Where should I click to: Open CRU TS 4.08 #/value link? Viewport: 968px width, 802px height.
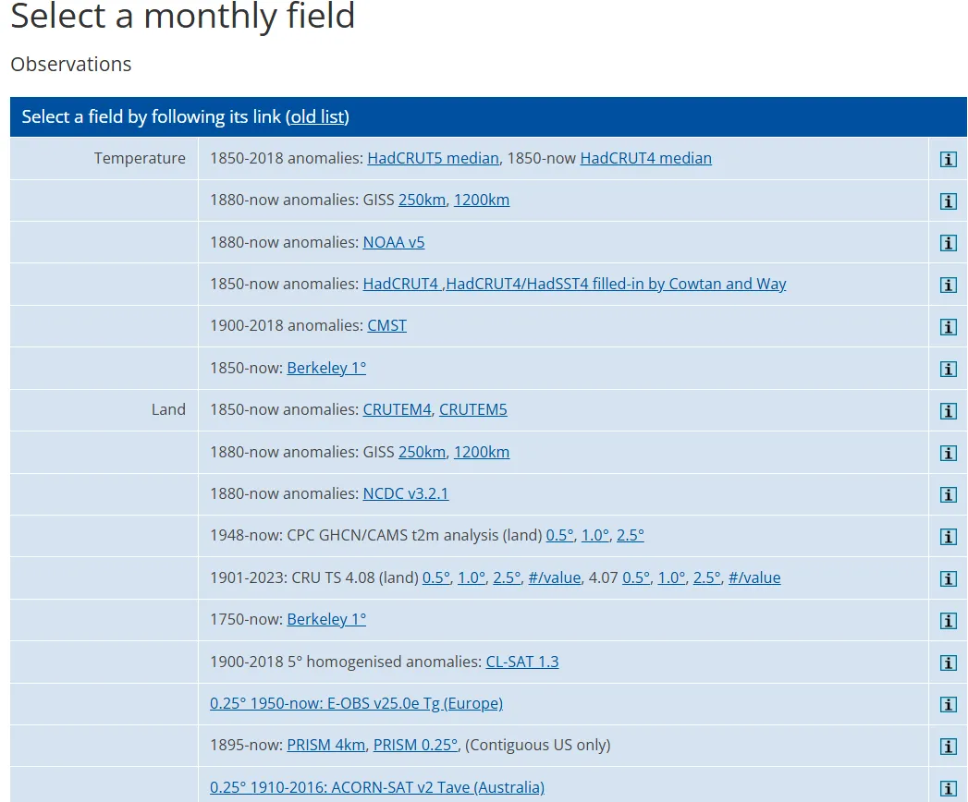click(555, 578)
